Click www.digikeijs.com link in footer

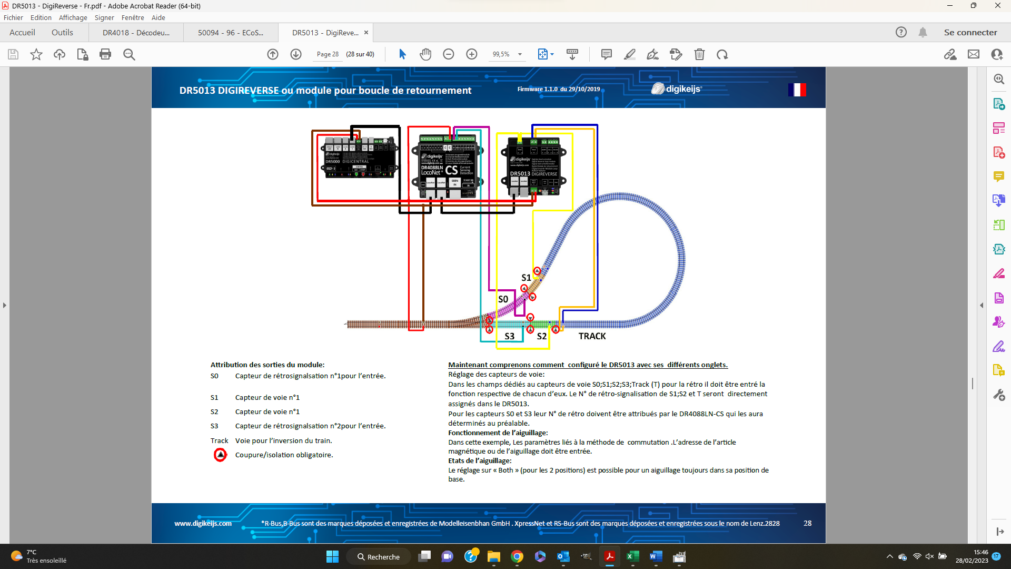(x=203, y=523)
